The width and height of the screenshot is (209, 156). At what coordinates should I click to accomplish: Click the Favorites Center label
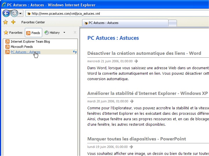(33, 22)
